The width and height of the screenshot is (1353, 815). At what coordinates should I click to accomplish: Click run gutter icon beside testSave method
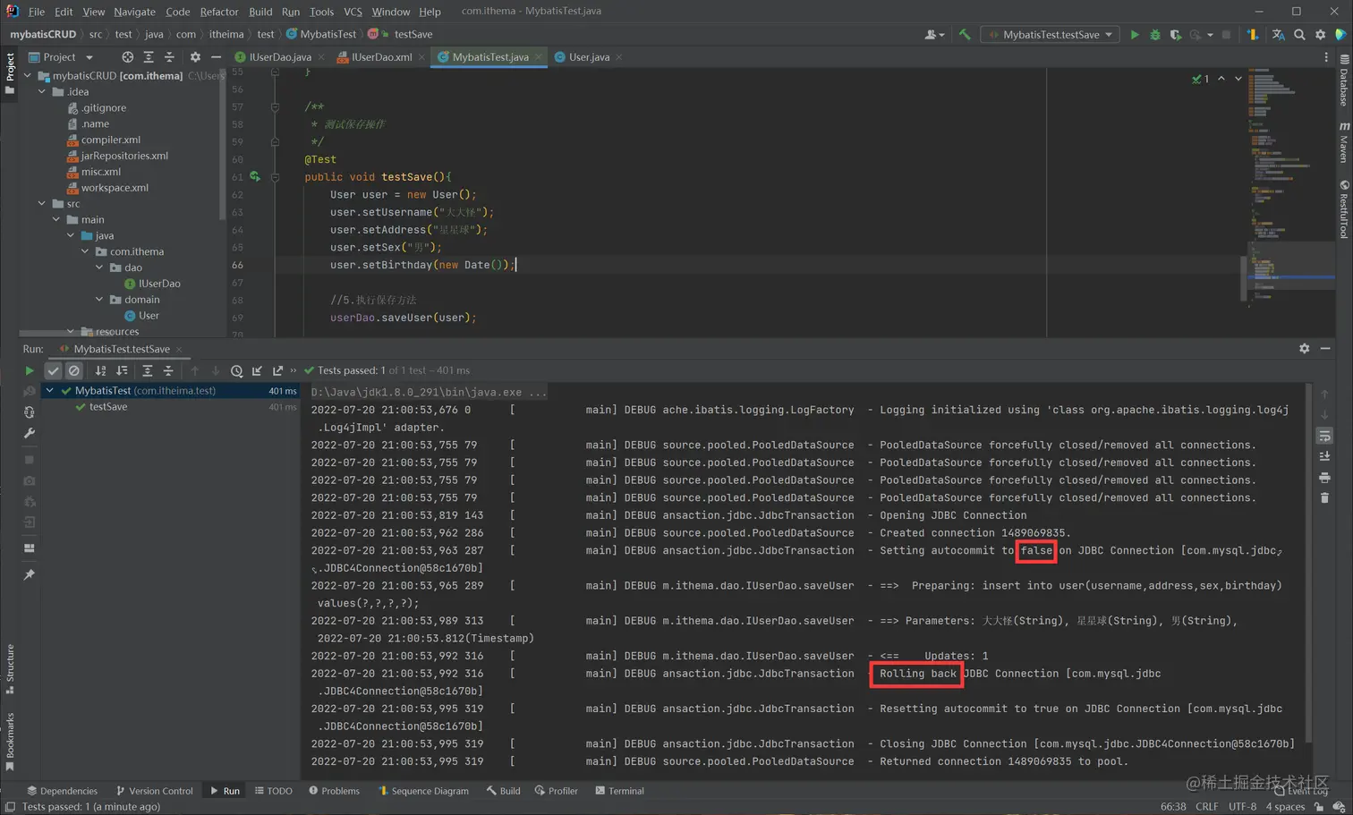point(255,177)
